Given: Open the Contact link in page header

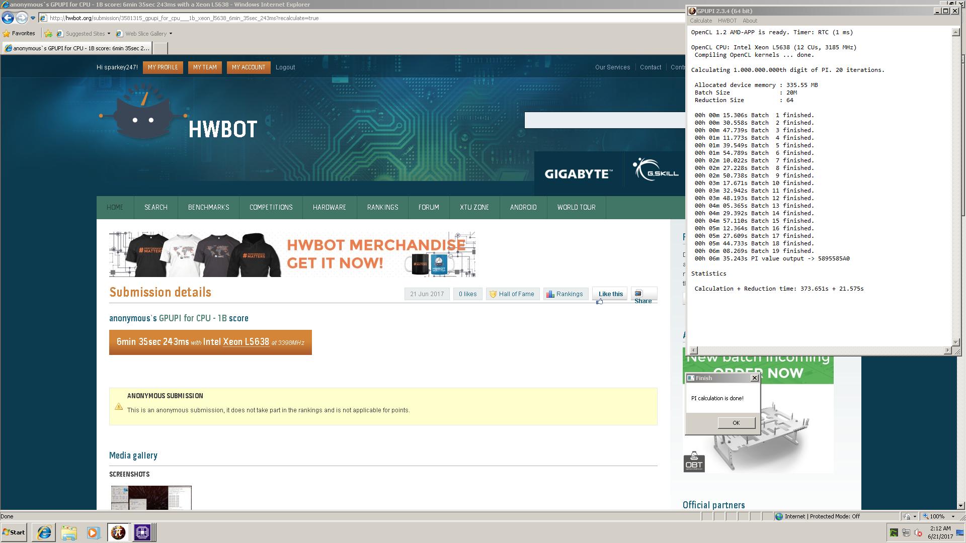Looking at the screenshot, I should (x=651, y=67).
